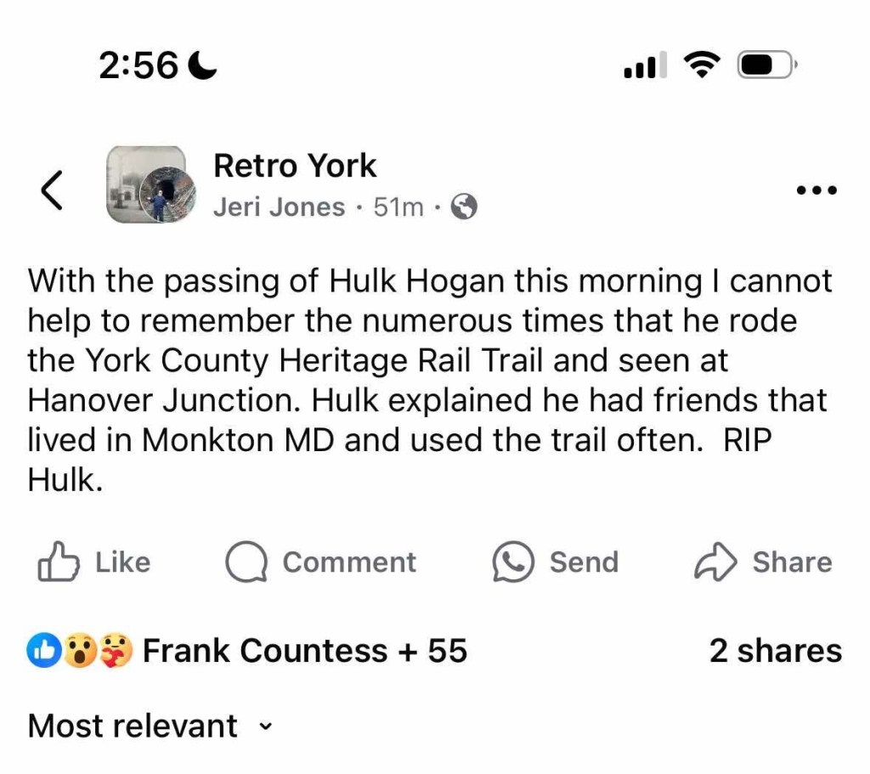The image size is (870, 774).
Task: Tap the back arrow chevron
Action: [53, 189]
